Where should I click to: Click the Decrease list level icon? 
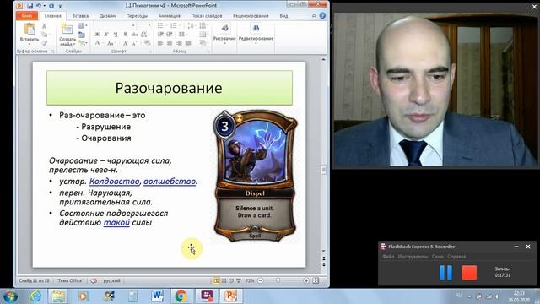[160, 35]
